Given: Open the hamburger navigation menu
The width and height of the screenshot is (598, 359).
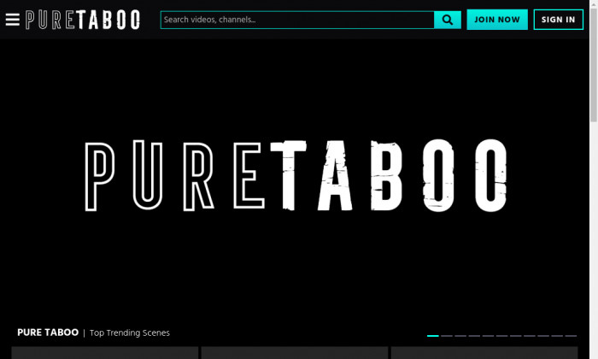Looking at the screenshot, I should (x=13, y=20).
